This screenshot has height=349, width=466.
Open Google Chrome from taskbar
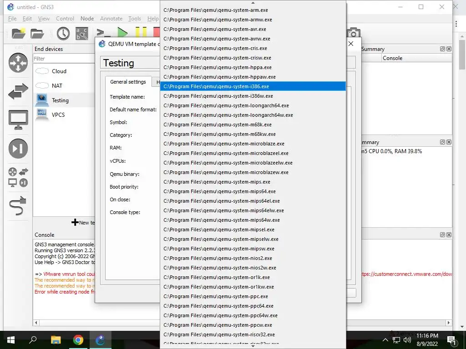click(x=78, y=340)
